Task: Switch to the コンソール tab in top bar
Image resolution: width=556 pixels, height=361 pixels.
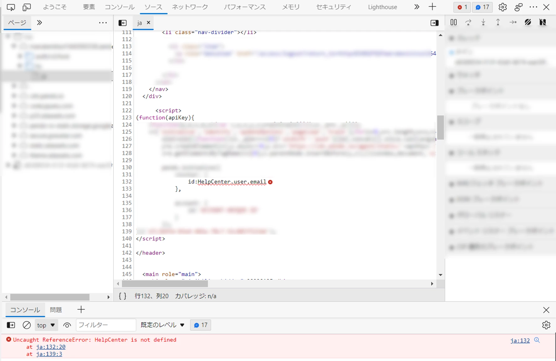Action: tap(120, 7)
